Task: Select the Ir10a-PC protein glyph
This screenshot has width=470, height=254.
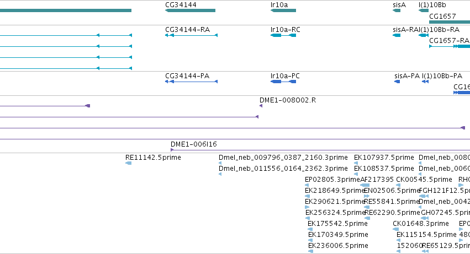Action: click(x=283, y=82)
